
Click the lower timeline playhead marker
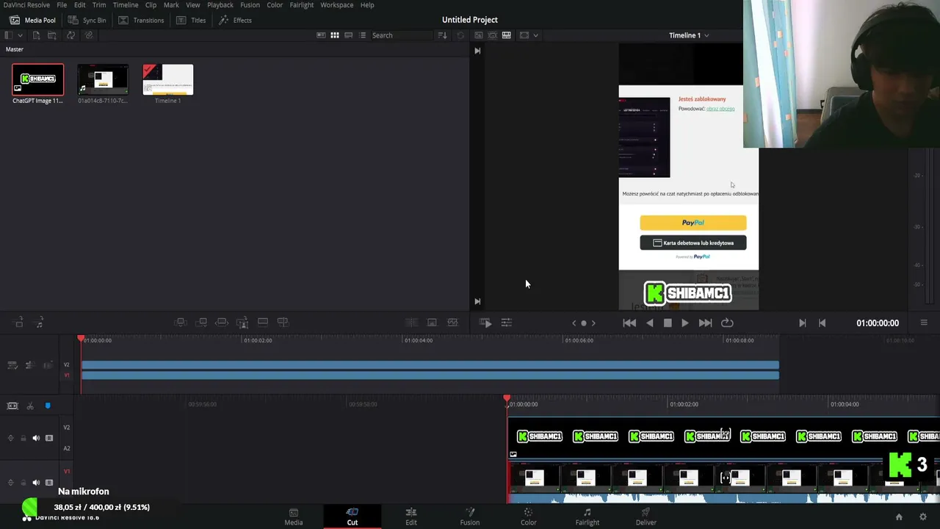[507, 399]
